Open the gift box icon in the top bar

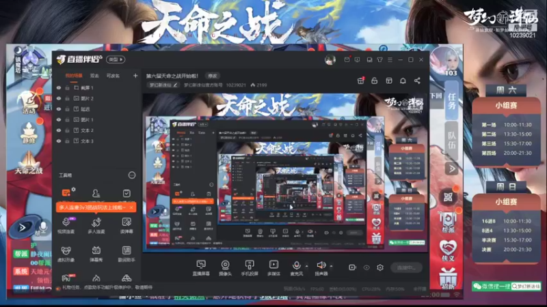tap(361, 81)
